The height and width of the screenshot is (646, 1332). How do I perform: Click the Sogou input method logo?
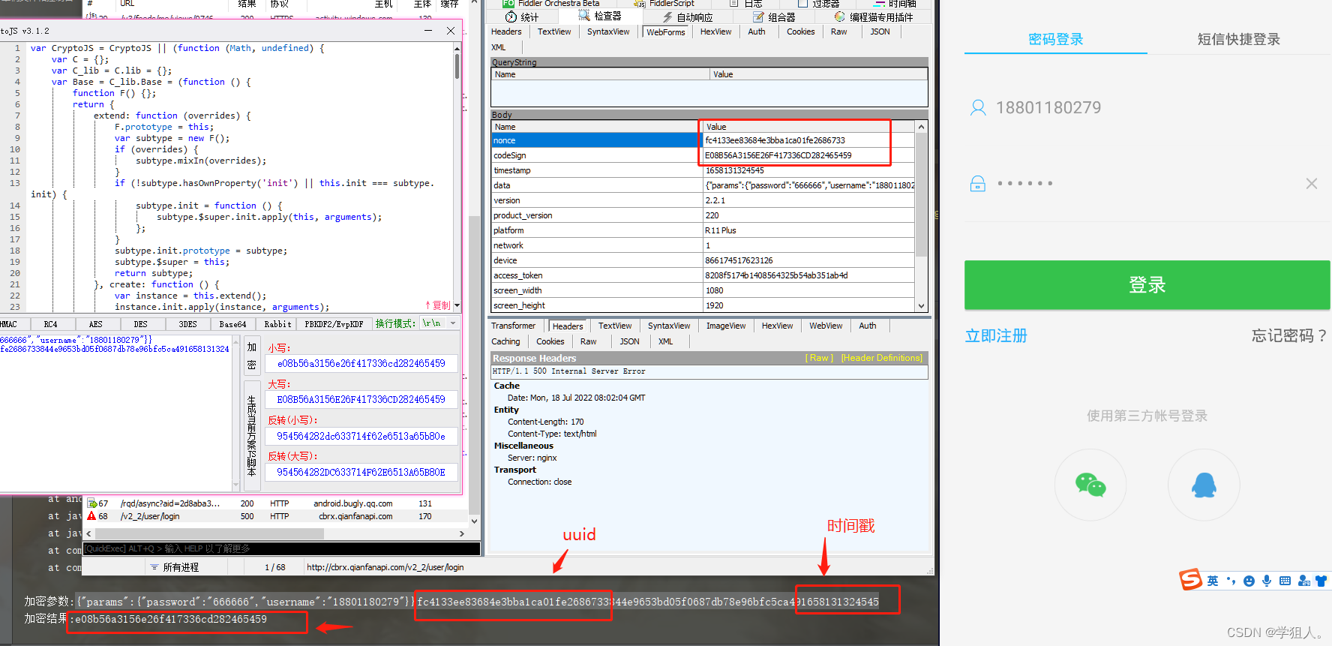(1190, 580)
